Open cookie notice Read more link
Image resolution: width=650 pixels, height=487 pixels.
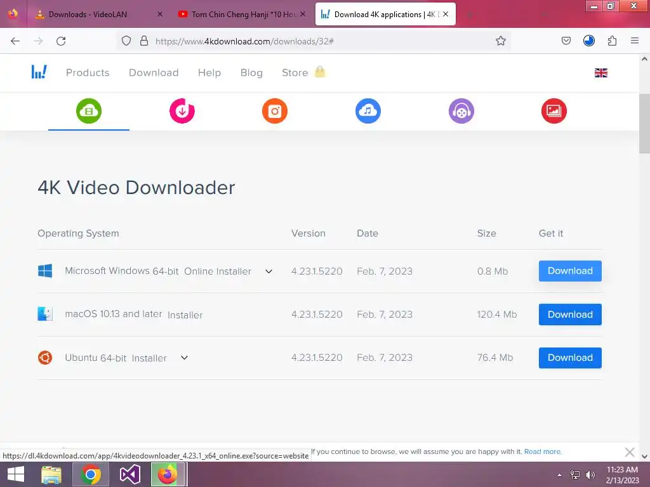point(543,451)
